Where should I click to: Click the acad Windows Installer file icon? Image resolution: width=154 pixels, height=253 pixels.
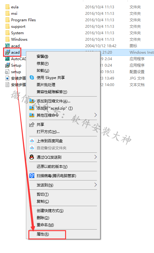[x=7, y=52]
